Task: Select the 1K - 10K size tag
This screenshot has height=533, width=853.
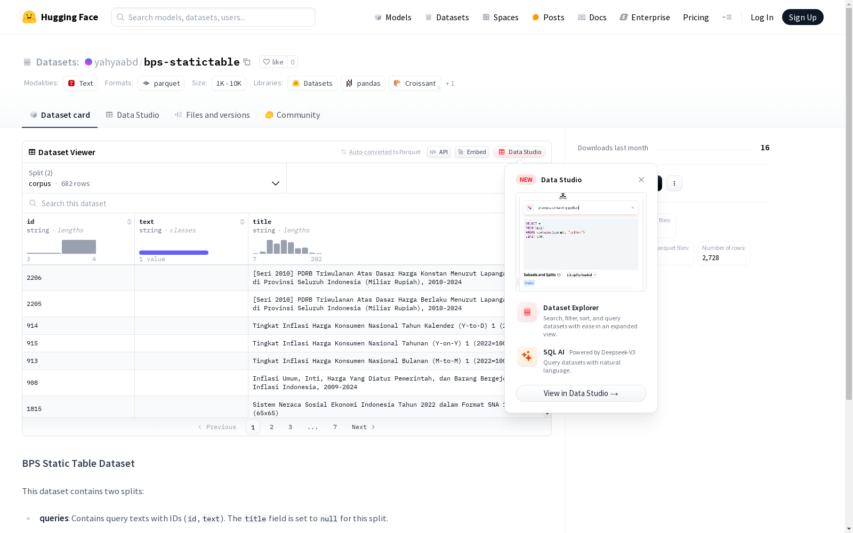Action: 229,83
